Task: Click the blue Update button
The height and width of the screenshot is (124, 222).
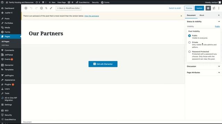Action: click(x=199, y=8)
